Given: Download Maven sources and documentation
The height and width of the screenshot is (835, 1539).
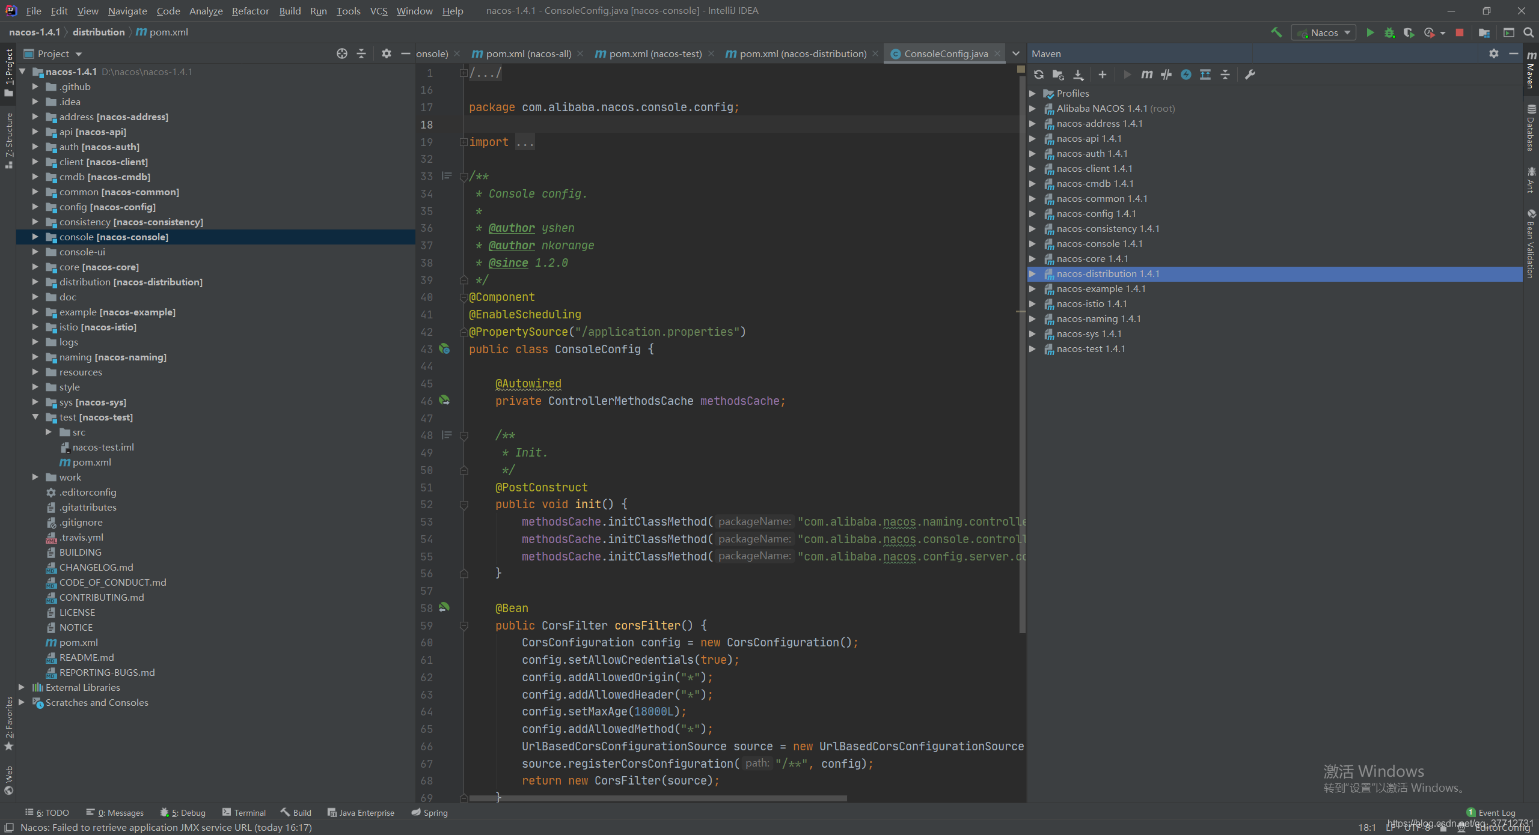Looking at the screenshot, I should (1079, 74).
